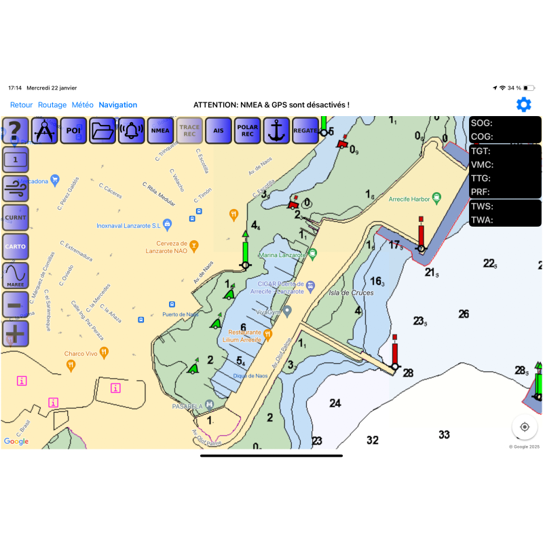
Task: Open the NMEA connection options
Action: 160,130
